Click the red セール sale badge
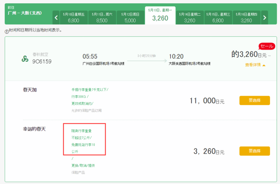This screenshot has width=280, height=184. [267, 46]
